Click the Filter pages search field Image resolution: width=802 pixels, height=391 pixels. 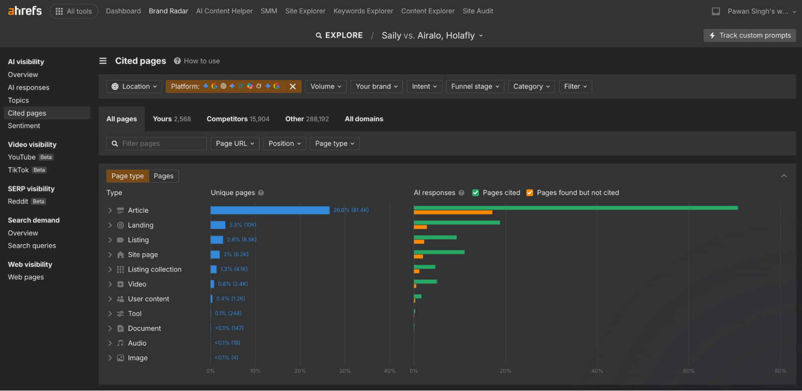[157, 144]
